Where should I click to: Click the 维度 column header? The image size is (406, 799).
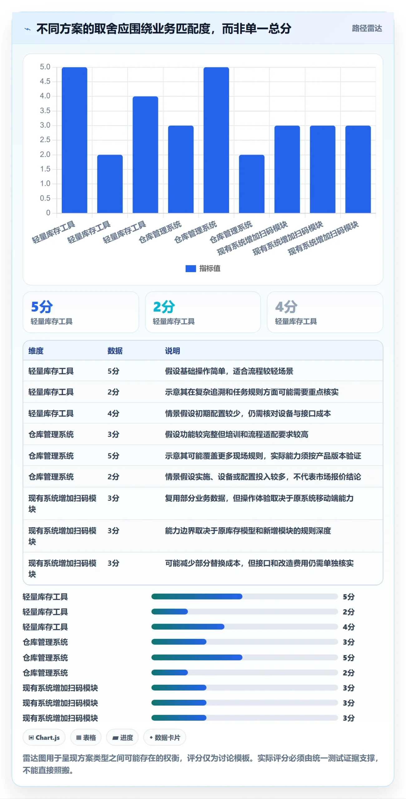36,351
